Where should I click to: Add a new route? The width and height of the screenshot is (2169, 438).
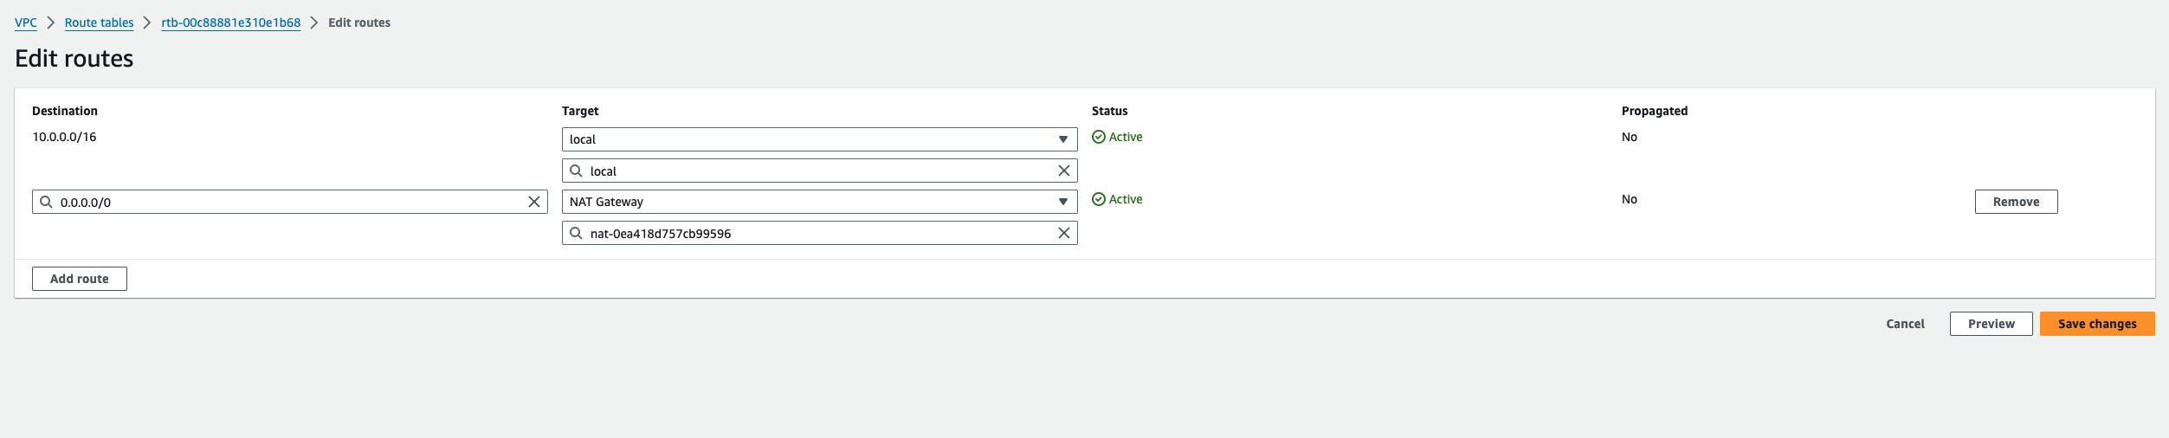(80, 279)
